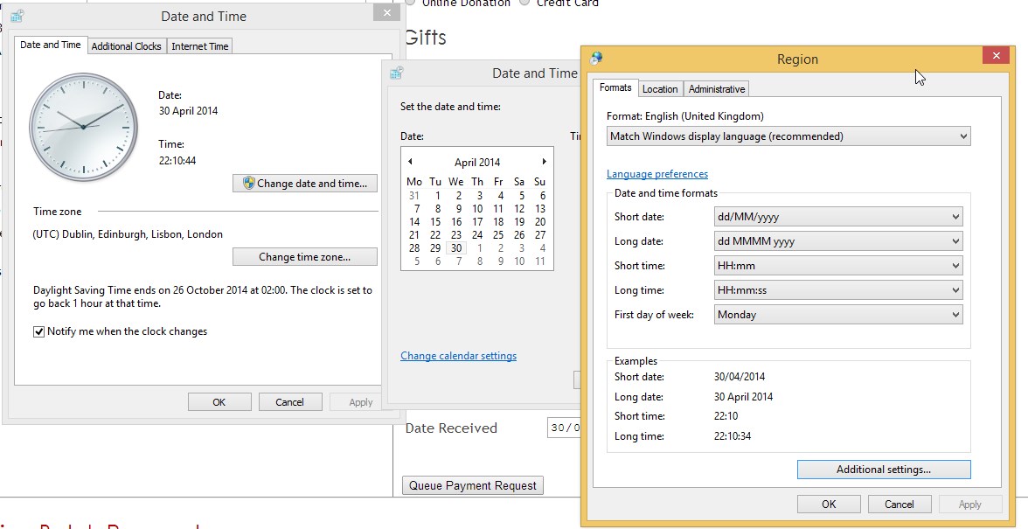The width and height of the screenshot is (1028, 529).
Task: Go to previous month in calendar
Action: pyautogui.click(x=411, y=161)
